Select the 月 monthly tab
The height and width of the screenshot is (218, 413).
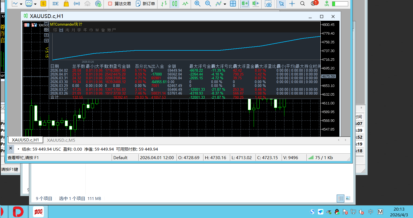click(73, 30)
